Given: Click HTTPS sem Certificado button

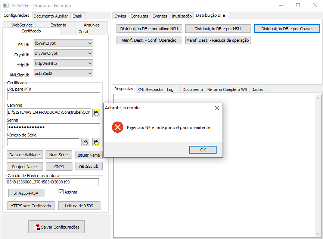Looking at the screenshot, I should point(31,206).
